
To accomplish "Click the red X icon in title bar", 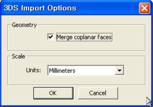I will [x=144, y=8].
